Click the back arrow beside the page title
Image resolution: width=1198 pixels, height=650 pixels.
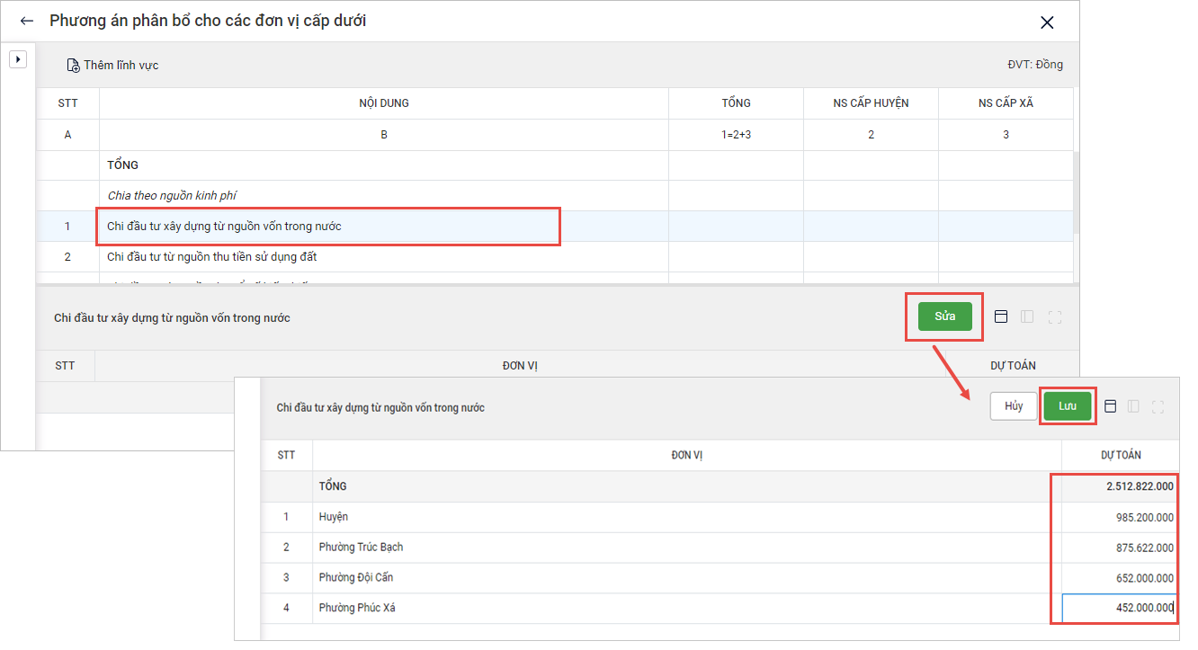click(x=27, y=21)
